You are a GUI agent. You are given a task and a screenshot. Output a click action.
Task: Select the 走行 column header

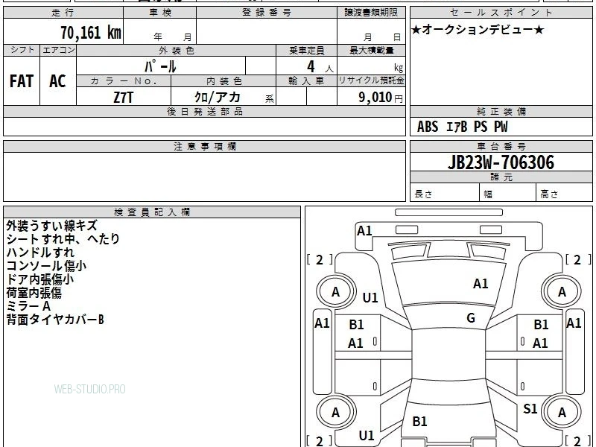pyautogui.click(x=63, y=13)
